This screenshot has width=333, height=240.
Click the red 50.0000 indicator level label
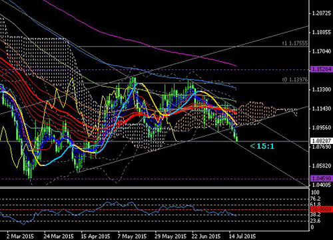click(x=322, y=209)
